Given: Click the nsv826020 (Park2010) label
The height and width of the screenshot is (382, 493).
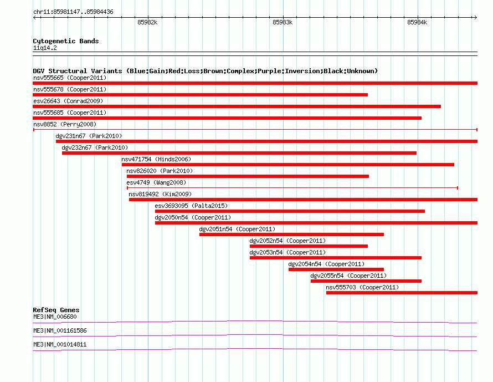Looking at the screenshot, I should coord(160,171).
